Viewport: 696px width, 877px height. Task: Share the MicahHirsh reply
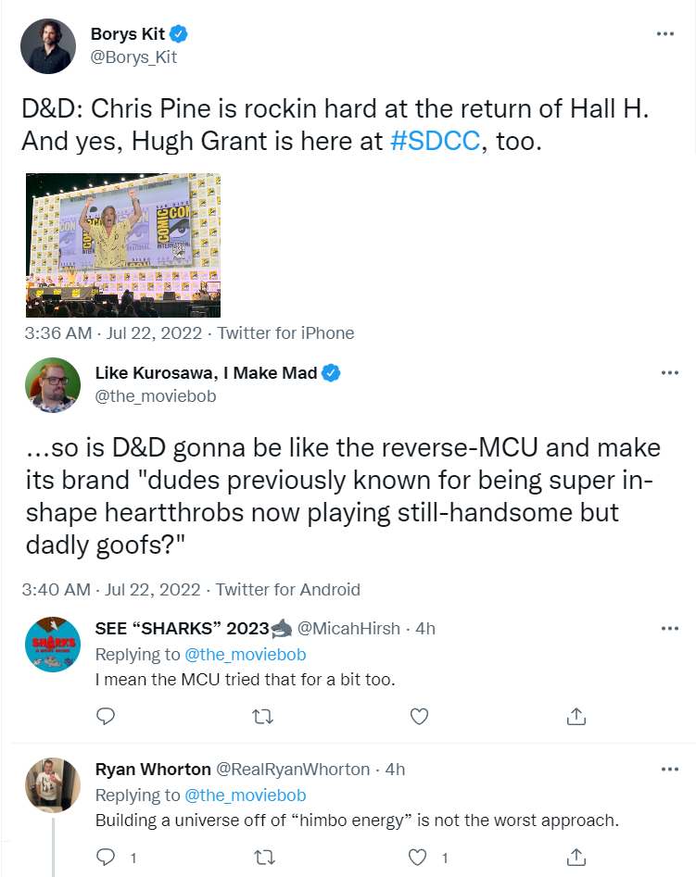[576, 716]
